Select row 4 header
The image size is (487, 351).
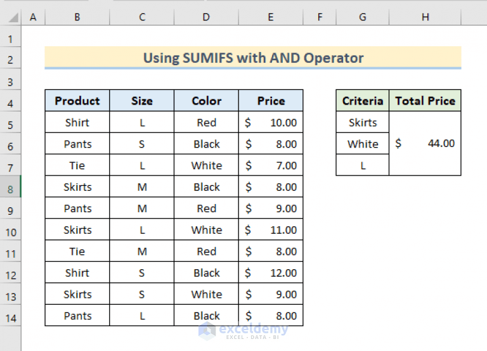10,101
